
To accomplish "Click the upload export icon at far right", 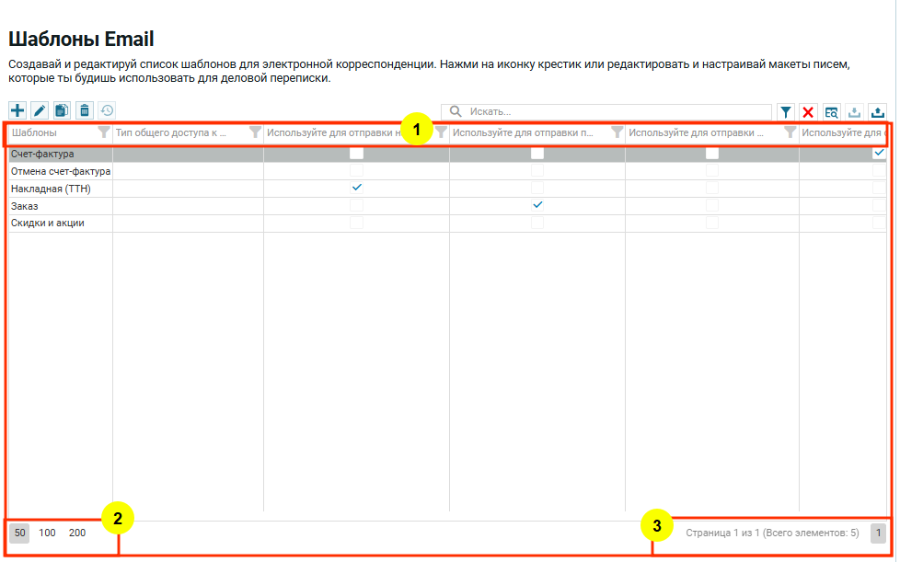I will click(x=877, y=112).
